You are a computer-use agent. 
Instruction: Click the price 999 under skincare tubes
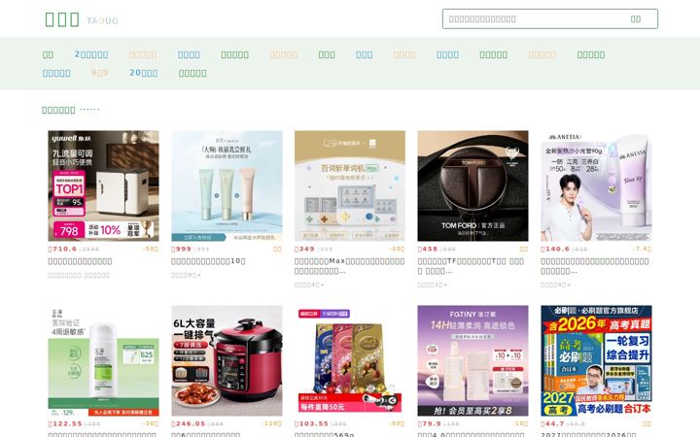[x=181, y=249]
